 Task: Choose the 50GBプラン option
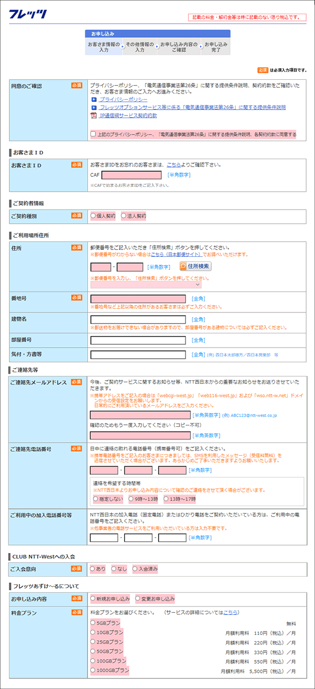point(93,651)
